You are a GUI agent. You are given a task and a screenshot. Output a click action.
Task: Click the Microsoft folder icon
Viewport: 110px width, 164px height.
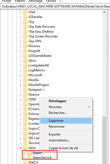point(25,75)
